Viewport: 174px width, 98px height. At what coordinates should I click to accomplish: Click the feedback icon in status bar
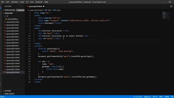[x=172, y=97]
